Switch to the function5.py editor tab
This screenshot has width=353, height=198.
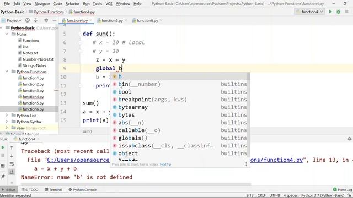pyautogui.click(x=112, y=20)
